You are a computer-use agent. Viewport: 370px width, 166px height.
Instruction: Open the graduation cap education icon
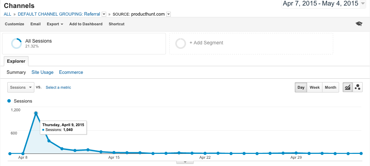point(359,24)
